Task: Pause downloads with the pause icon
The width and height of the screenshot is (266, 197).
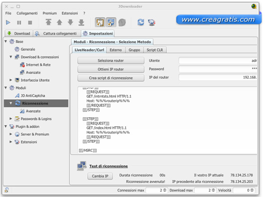Action: (19, 23)
